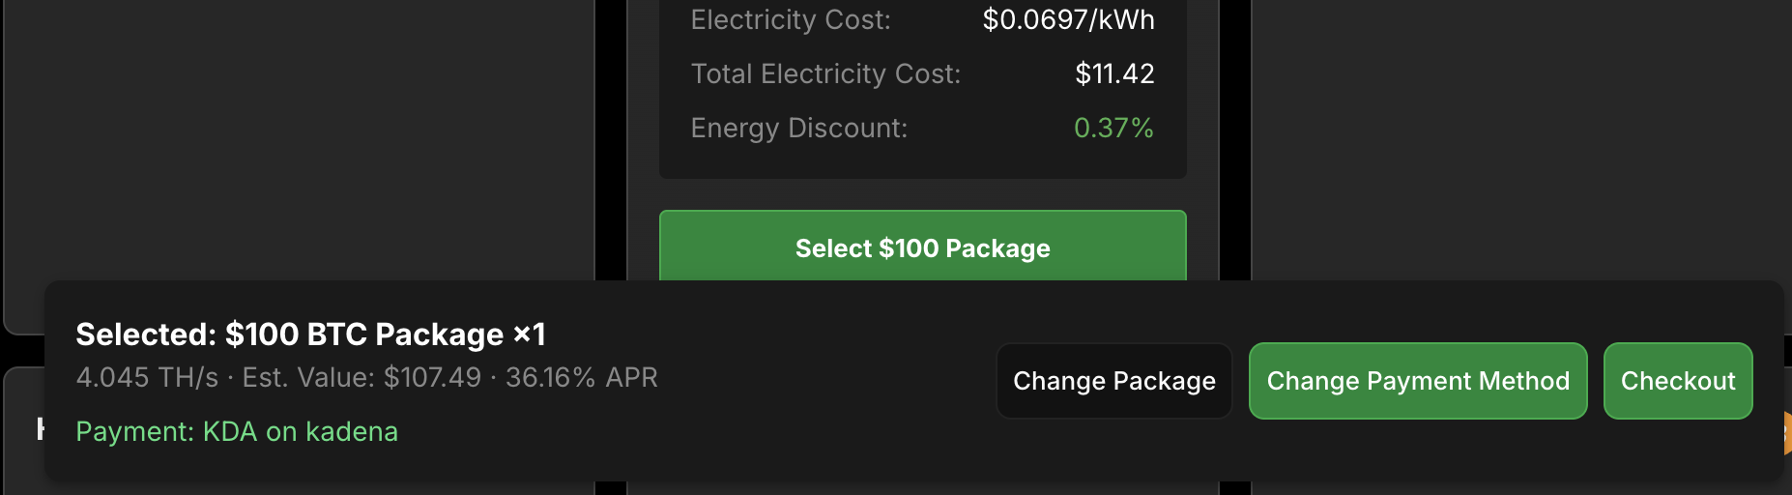Screen dimensions: 1792x495
Task: Select the $100 Package
Action: click(x=922, y=247)
